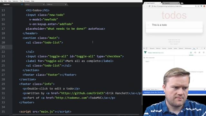Toggle the device toolbar icon in DevTools
The height and width of the screenshot is (116, 206).
[146, 48]
